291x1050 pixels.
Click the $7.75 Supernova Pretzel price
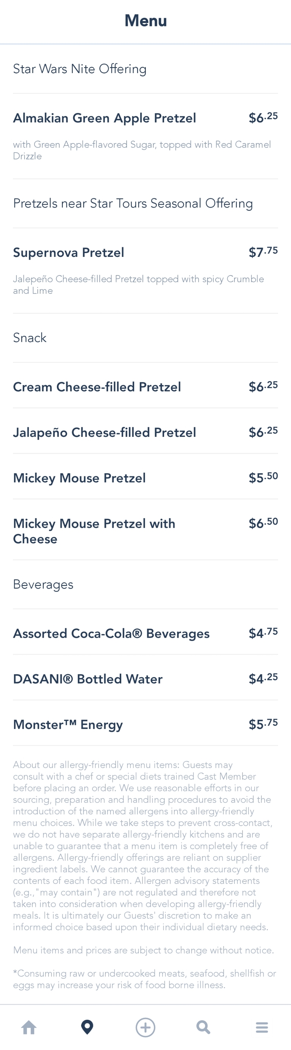tap(263, 252)
